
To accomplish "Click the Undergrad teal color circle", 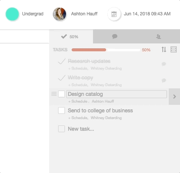I will pyautogui.click(x=12, y=14).
